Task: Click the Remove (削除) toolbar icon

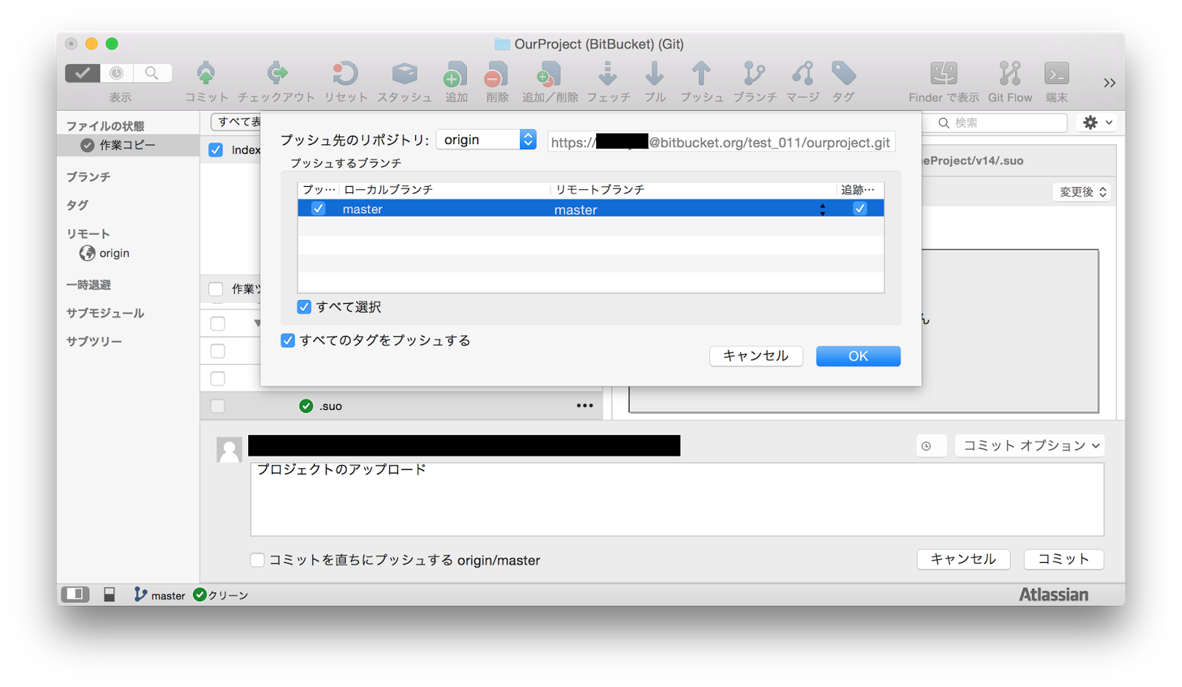Action: 496,74
